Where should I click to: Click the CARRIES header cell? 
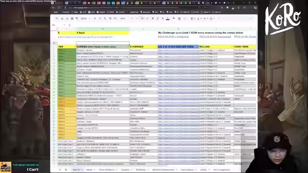tap(103, 47)
